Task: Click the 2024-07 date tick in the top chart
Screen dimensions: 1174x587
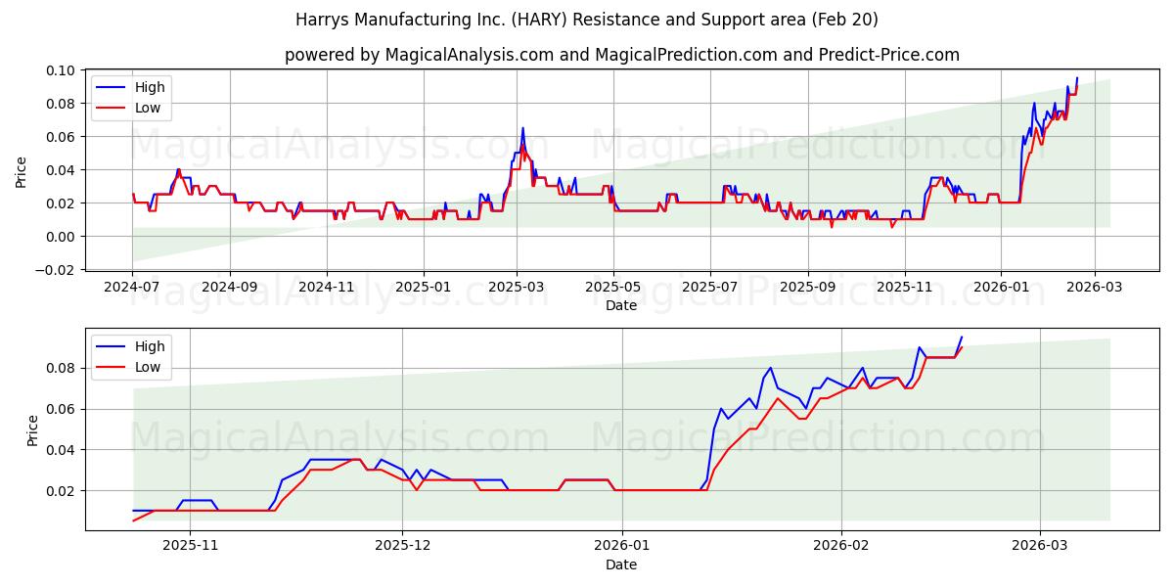Action: click(133, 287)
